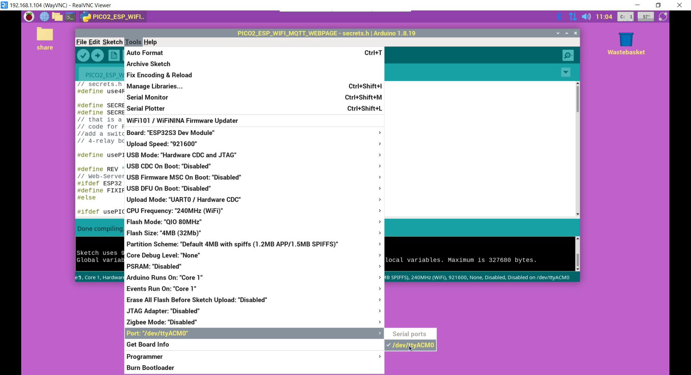Click the editor scrollbar down arrow

pyautogui.click(x=577, y=214)
